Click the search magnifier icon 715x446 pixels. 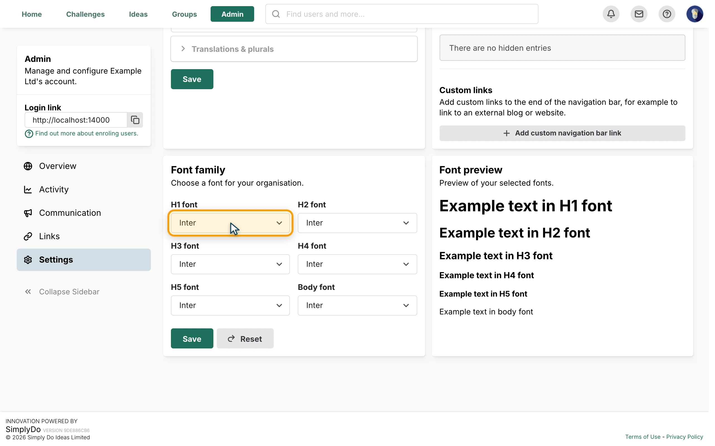point(276,14)
